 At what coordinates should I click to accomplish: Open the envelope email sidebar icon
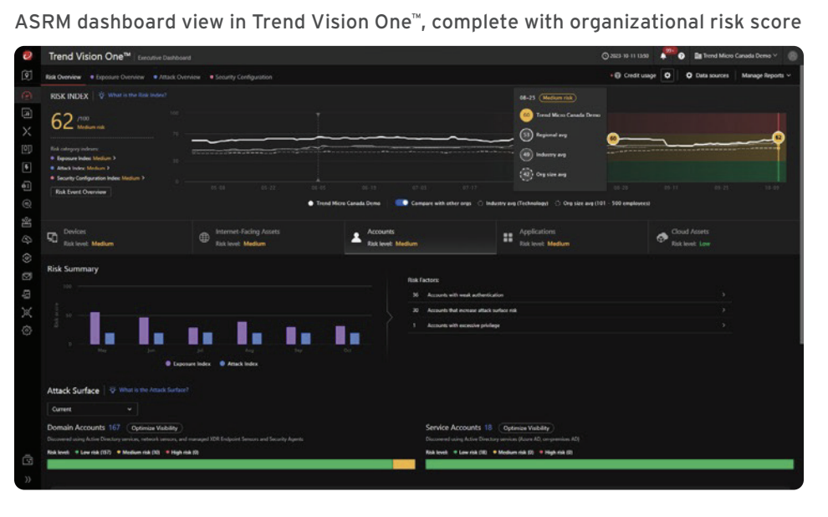pyautogui.click(x=27, y=276)
